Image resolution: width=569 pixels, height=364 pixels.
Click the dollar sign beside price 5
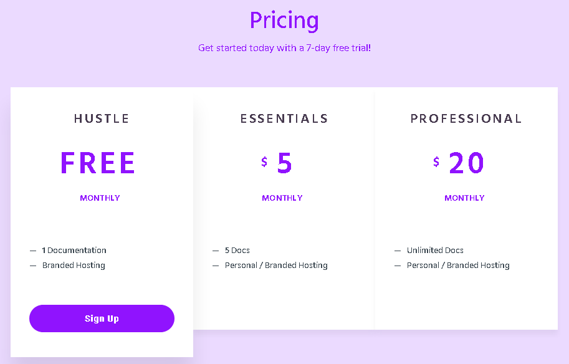click(x=264, y=162)
